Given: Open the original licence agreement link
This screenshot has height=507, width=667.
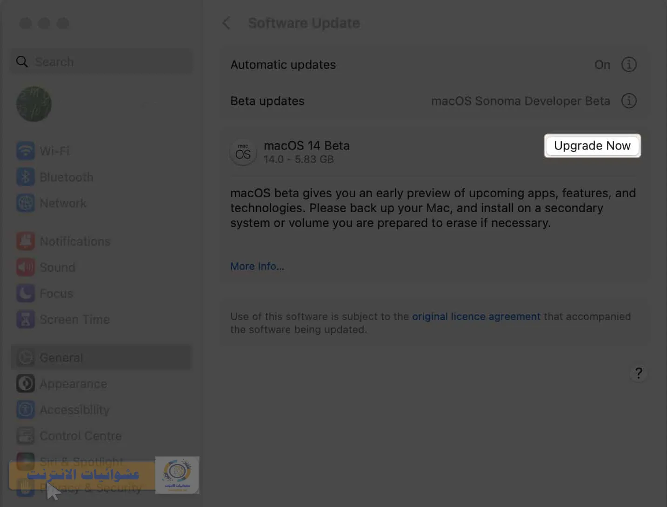Looking at the screenshot, I should (x=476, y=316).
